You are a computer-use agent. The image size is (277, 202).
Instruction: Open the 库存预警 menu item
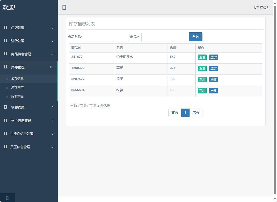(17, 88)
